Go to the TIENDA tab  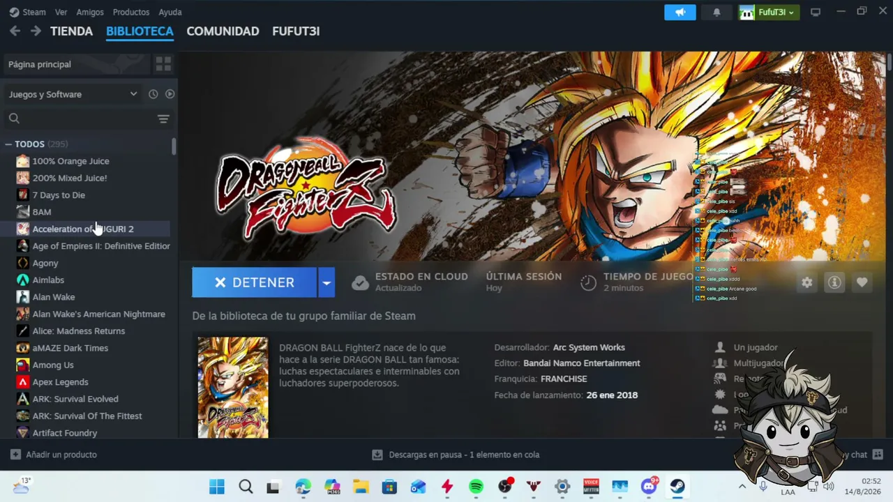72,31
